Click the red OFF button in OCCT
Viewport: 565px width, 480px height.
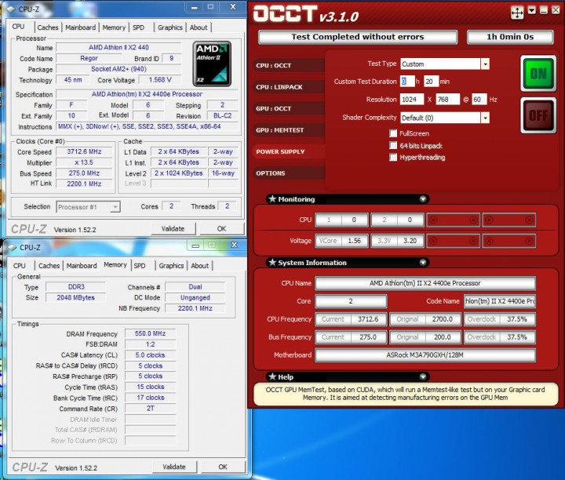point(538,115)
